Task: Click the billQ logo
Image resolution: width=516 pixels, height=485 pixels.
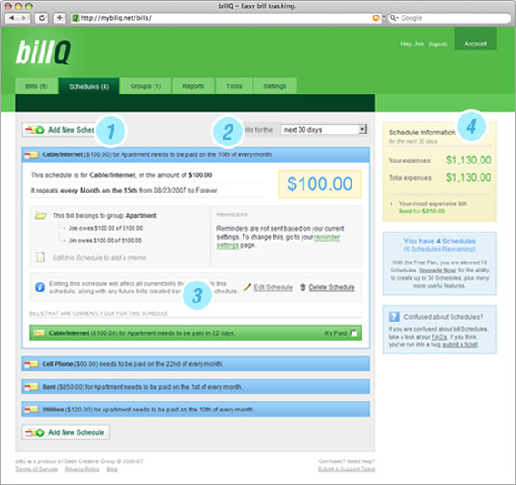Action: pyautogui.click(x=43, y=52)
